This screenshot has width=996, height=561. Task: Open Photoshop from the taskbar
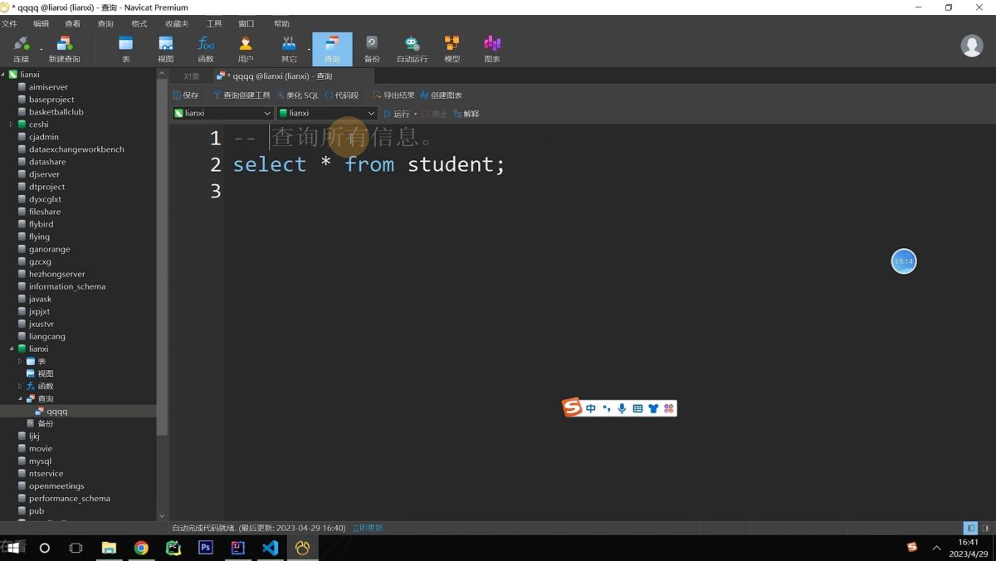tap(206, 548)
